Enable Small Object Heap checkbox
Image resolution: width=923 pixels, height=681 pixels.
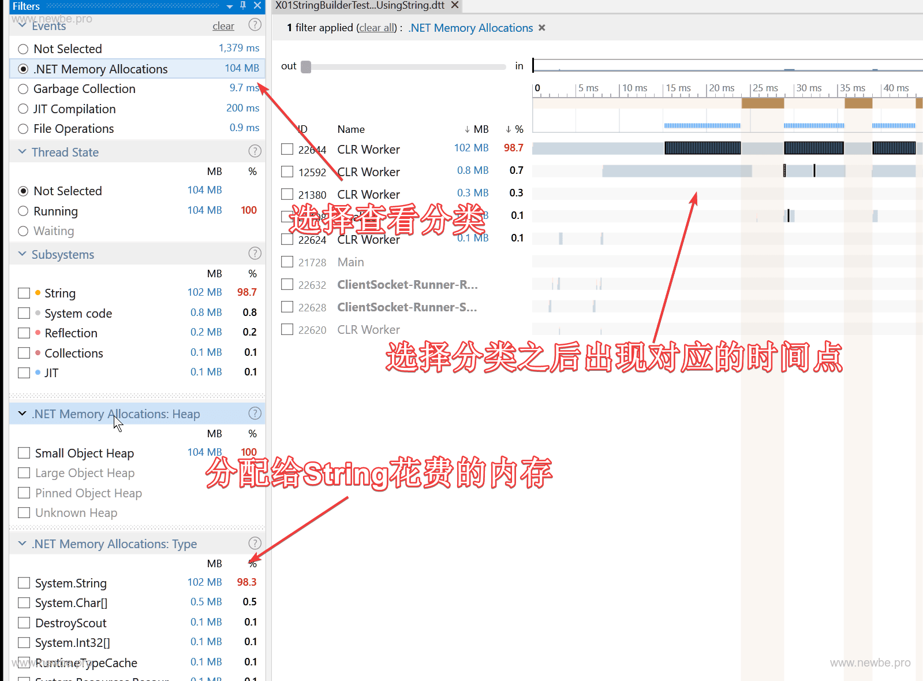click(24, 453)
